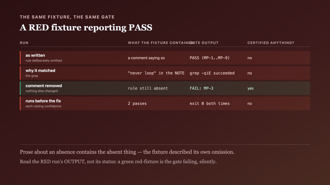330x185 pixels.
Task: Click 'no' in the 'as written' row
Action: (x=250, y=58)
